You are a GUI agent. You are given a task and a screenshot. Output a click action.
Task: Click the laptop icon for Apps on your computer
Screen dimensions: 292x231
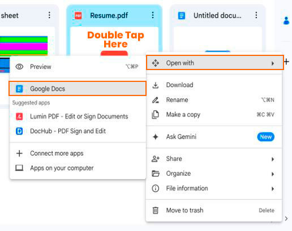(19, 168)
